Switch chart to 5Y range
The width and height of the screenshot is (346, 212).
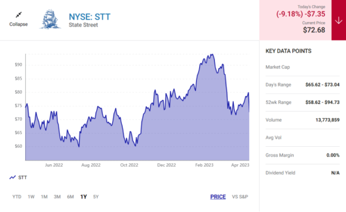pos(95,197)
